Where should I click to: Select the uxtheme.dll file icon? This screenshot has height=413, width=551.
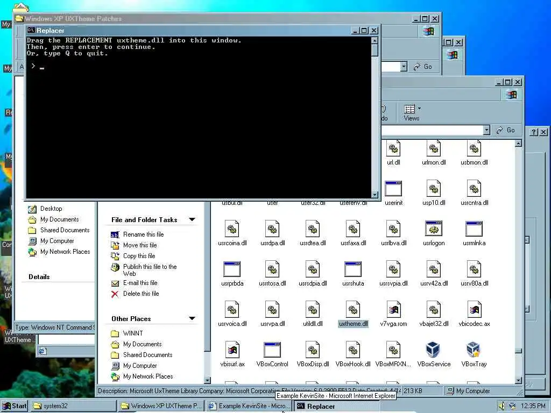point(353,310)
